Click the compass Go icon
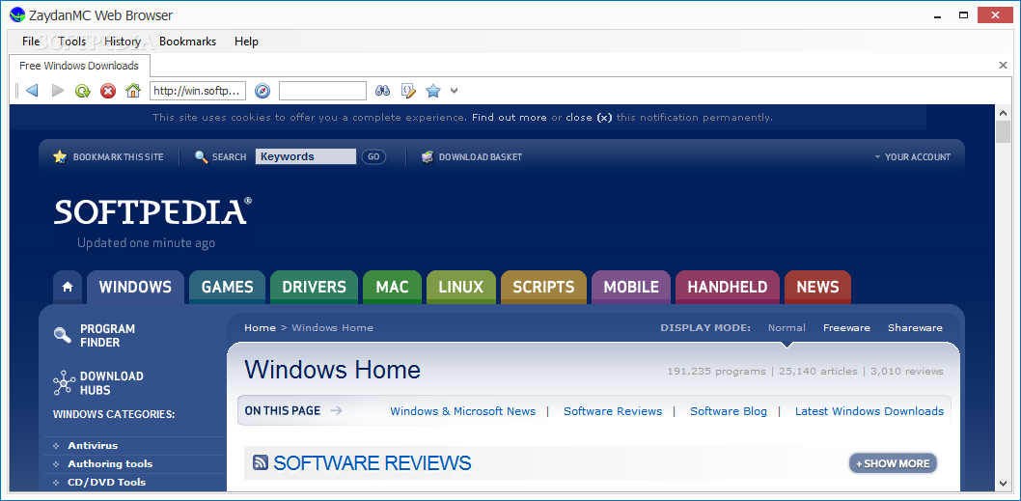 pyautogui.click(x=262, y=91)
